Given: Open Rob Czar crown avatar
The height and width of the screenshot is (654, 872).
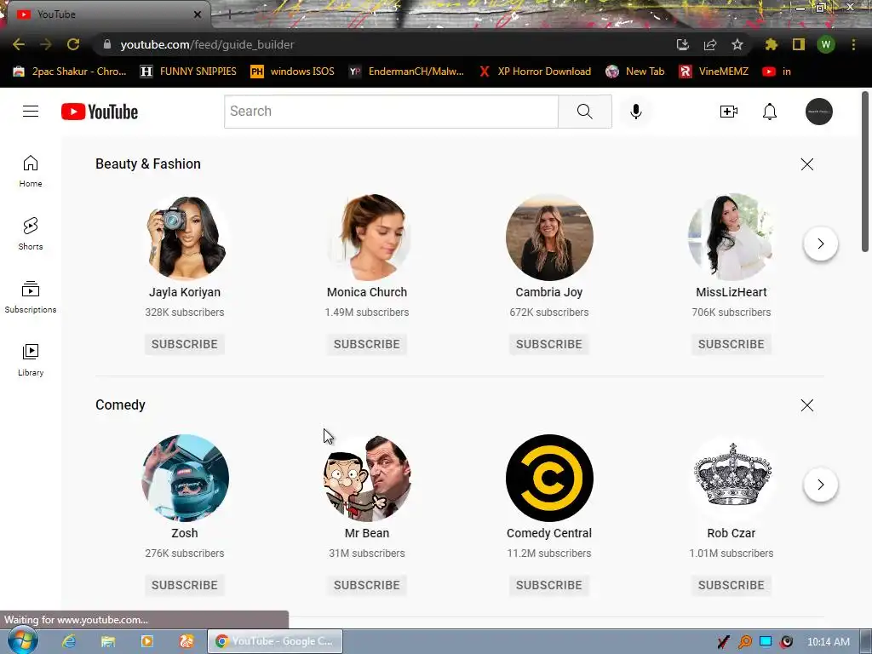Looking at the screenshot, I should (731, 478).
